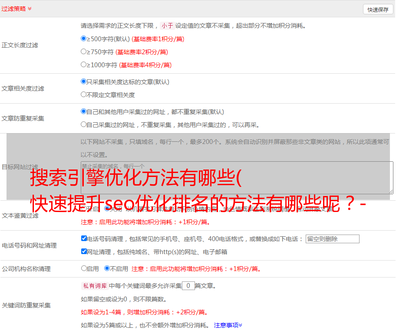396x333 pixels.
Task: Grab the textarea resize handle corner
Action: 391,192
